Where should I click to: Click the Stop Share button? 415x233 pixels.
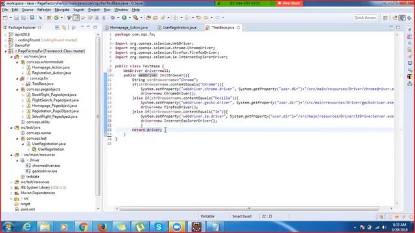[289, 3]
